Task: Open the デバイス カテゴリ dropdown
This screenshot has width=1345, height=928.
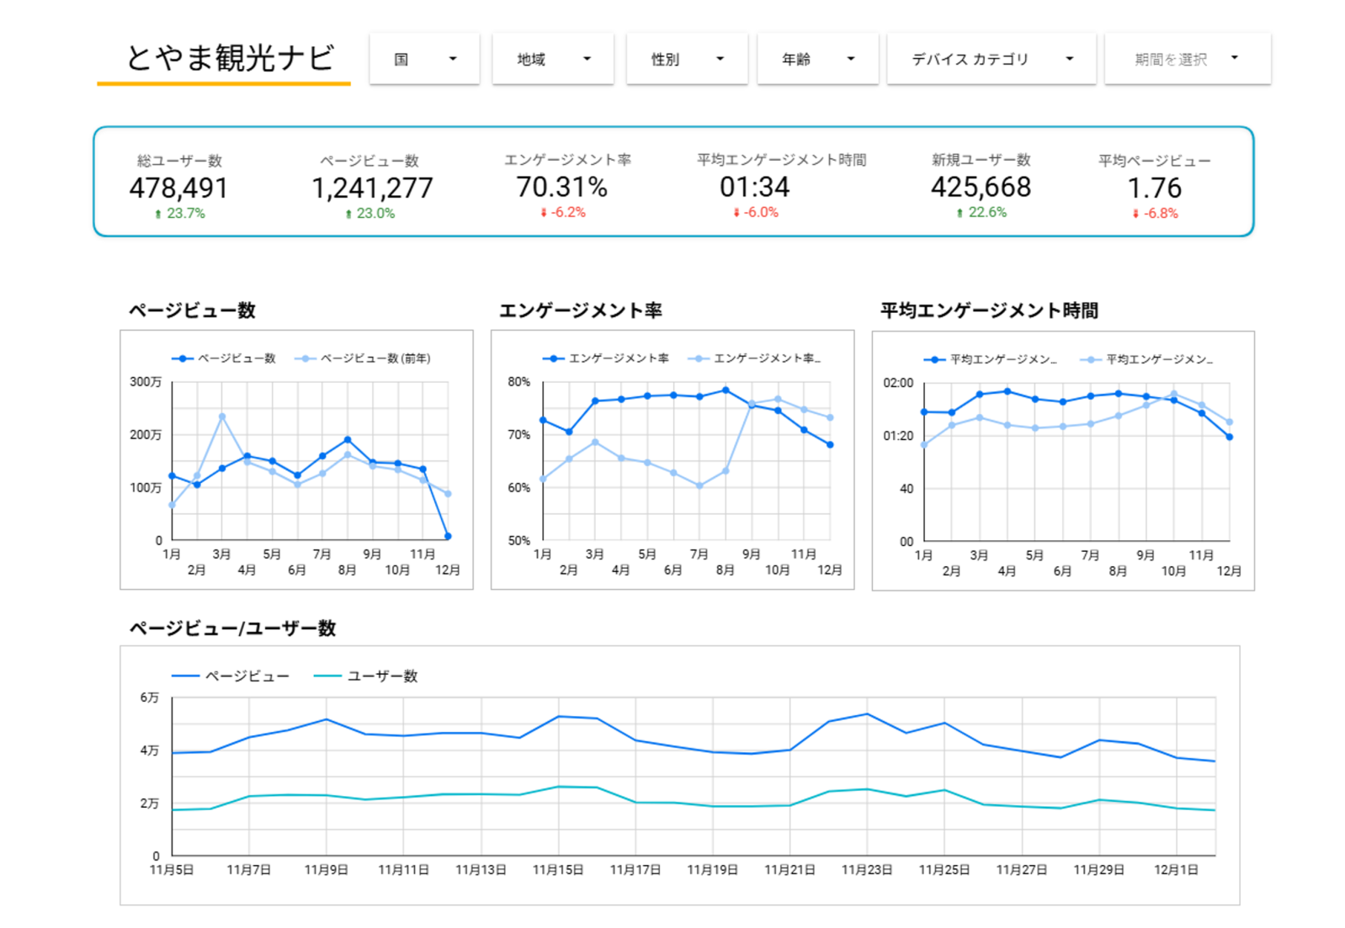Action: pyautogui.click(x=991, y=59)
